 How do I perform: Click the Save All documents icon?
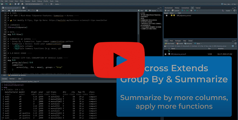coord(18,4)
